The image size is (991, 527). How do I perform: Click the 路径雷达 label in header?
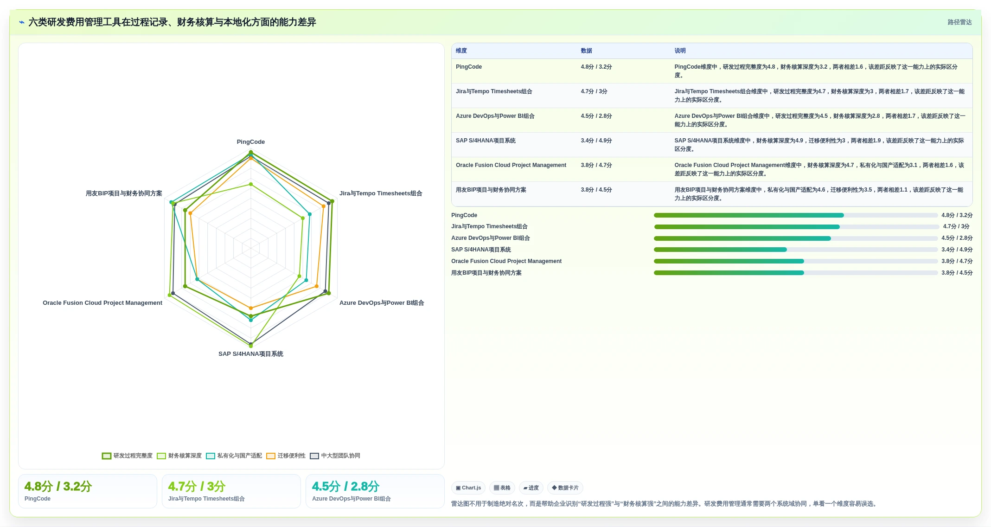point(959,22)
